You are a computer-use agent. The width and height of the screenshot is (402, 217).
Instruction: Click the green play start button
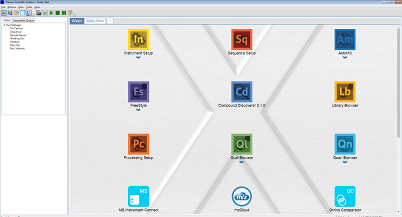point(51,13)
